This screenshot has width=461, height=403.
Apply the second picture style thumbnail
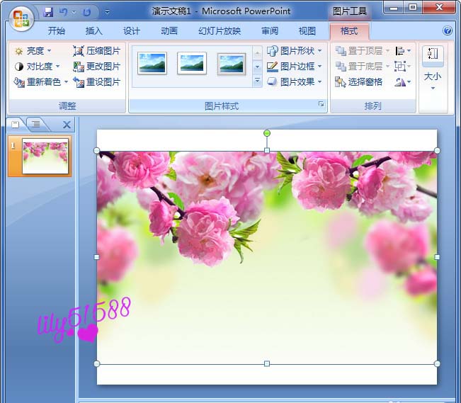[x=192, y=63]
